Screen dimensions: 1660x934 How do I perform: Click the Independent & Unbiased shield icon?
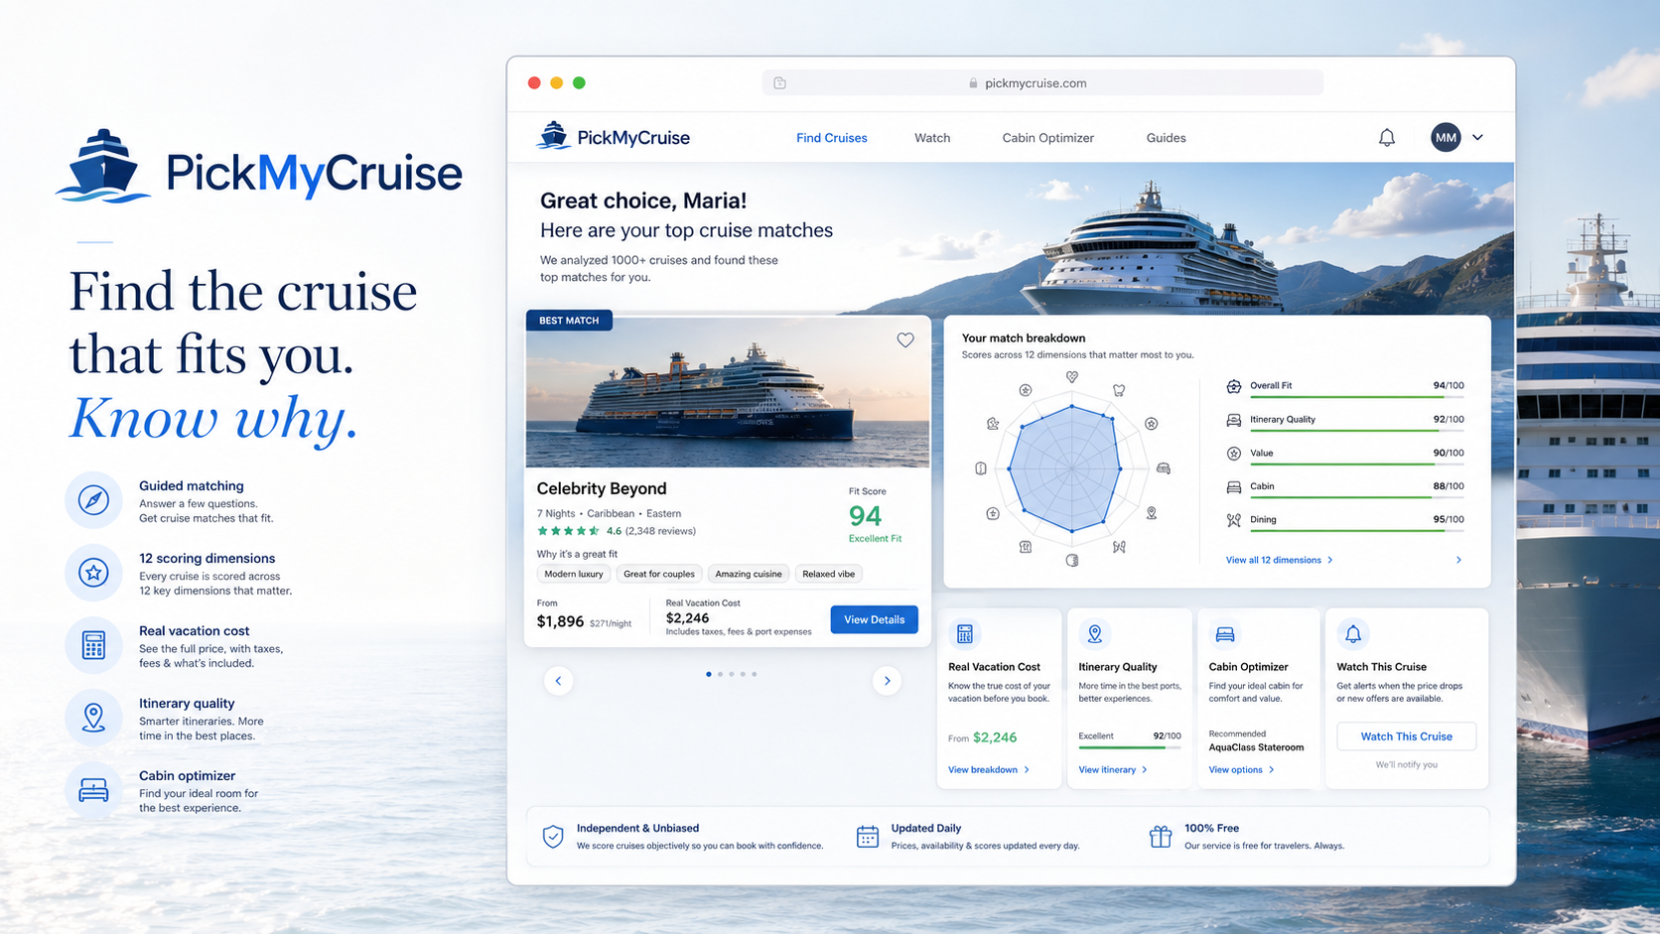point(553,837)
